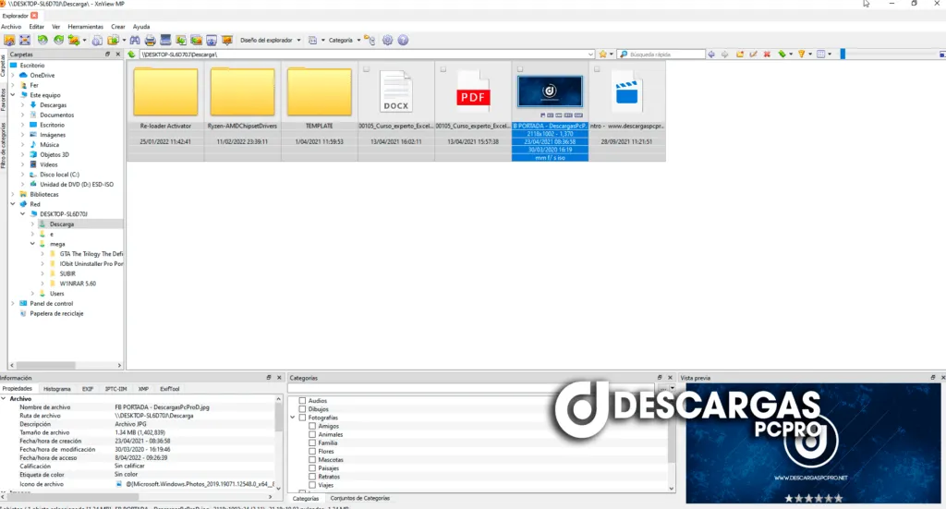946x509 pixels.
Task: Click the green tag icon in toolbar
Action: pos(782,55)
